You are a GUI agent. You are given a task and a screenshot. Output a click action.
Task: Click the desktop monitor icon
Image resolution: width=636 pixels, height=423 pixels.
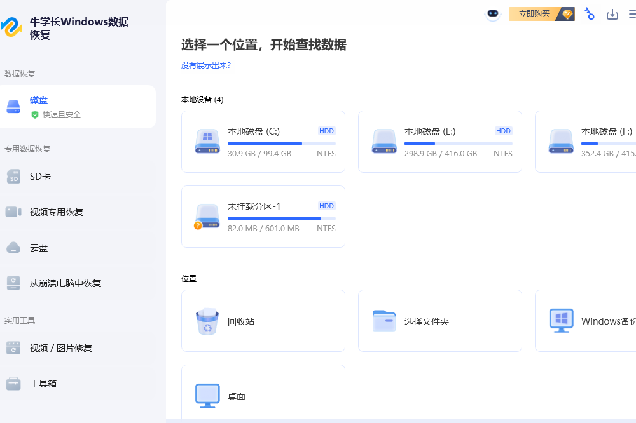207,396
